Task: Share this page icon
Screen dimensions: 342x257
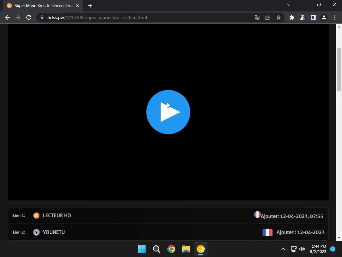Action: click(x=268, y=17)
